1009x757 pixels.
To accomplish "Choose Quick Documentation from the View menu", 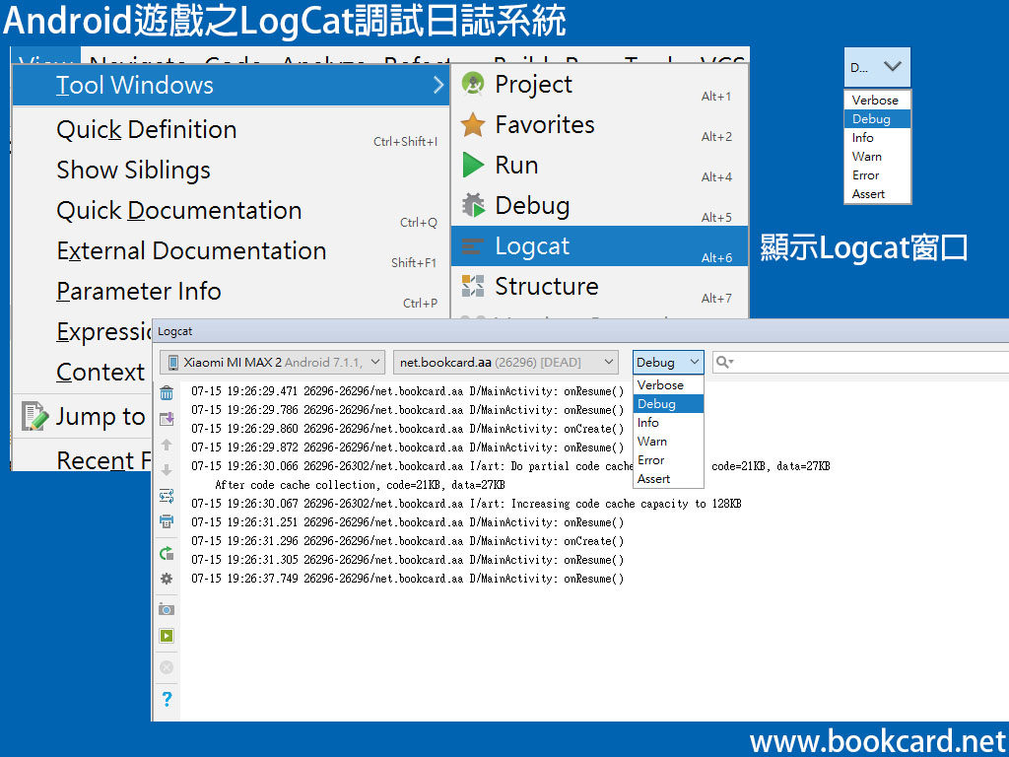I will (178, 210).
